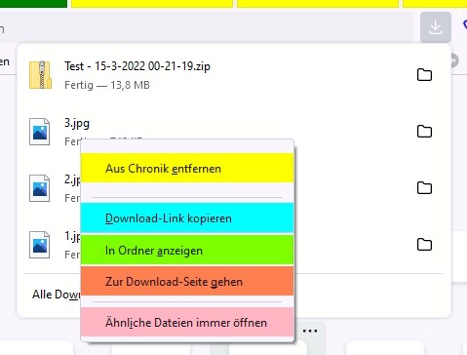Image resolution: width=467 pixels, height=355 pixels.
Task: Open folder for Test zip download
Action: [424, 75]
